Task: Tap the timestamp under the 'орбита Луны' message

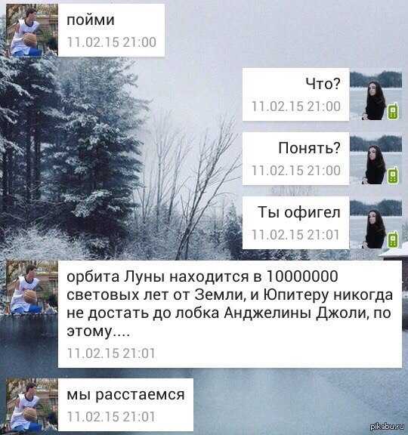Action: click(111, 353)
